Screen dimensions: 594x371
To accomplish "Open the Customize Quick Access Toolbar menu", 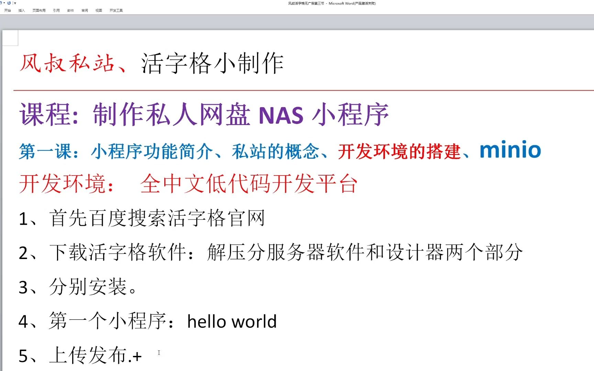I will click(15, 3).
